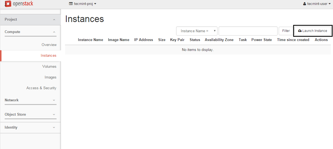Screen dimensions: 333x149
Task: Click the project list icon beside tecmint-proj
Action: pyautogui.click(x=71, y=4)
